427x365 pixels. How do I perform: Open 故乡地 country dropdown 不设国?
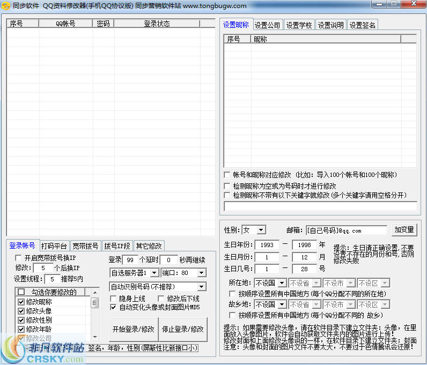click(x=282, y=304)
